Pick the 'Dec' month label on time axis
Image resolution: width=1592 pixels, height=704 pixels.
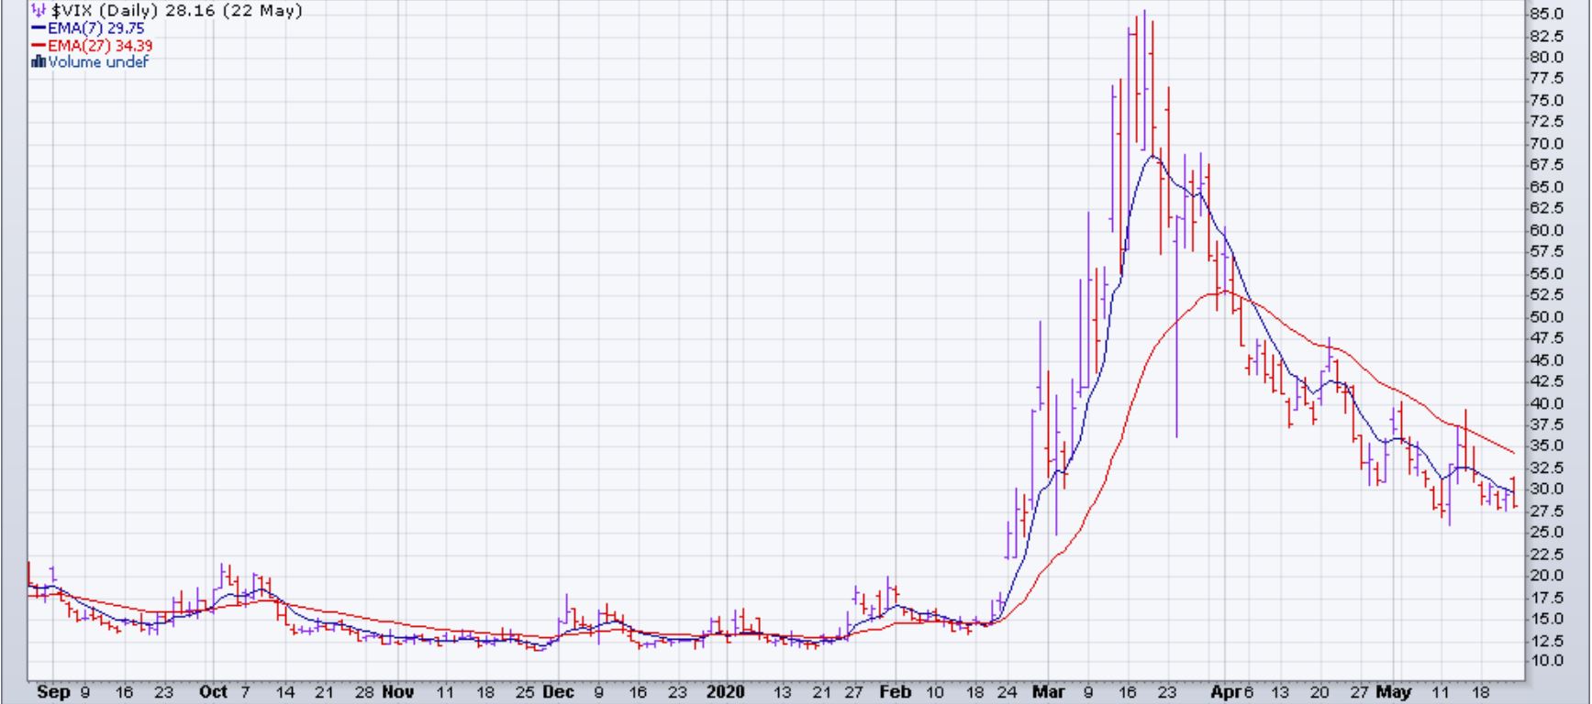[558, 692]
